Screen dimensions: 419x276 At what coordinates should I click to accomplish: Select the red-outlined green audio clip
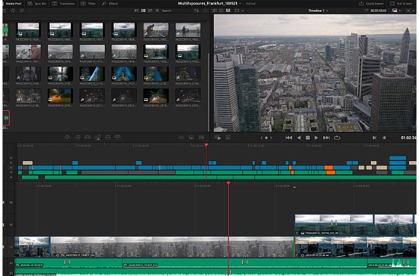tap(6, 118)
